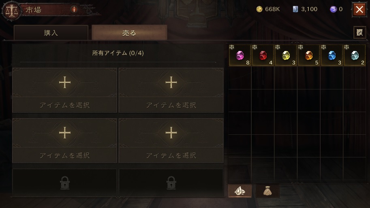This screenshot has width=370, height=208.
Task: Add item to bottom-left sell slot
Action: point(65,141)
